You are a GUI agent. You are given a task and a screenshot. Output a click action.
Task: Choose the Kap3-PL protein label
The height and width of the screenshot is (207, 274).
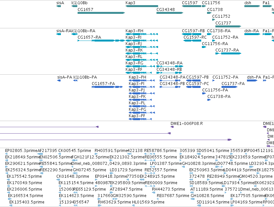[137, 103]
